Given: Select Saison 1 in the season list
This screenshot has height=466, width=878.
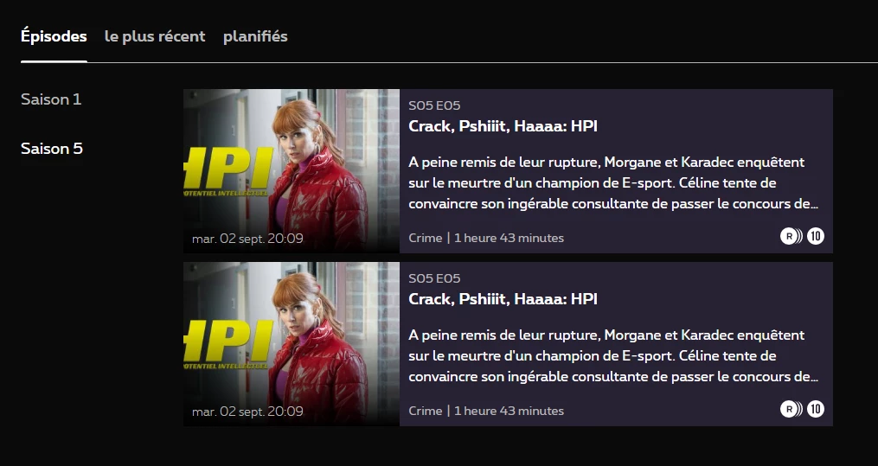Looking at the screenshot, I should tap(51, 99).
